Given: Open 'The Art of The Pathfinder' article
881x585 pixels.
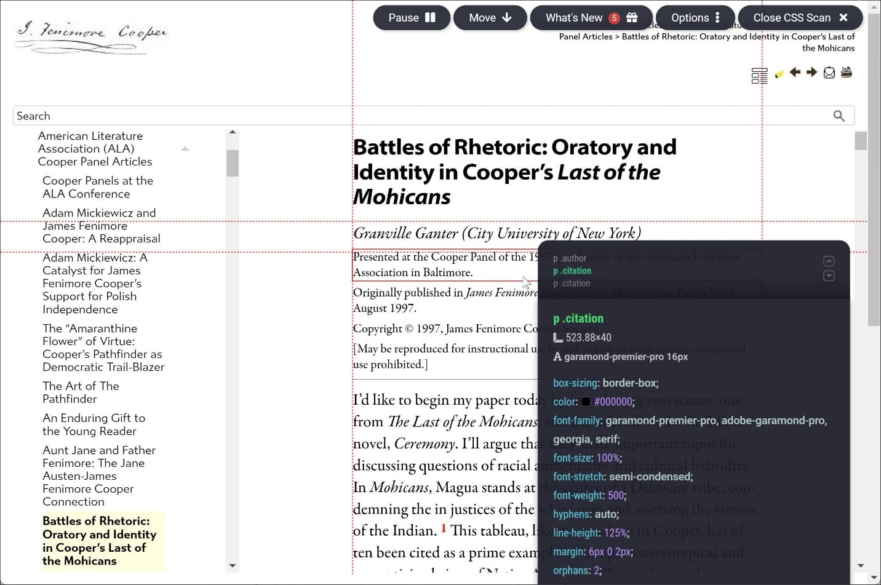Looking at the screenshot, I should pyautogui.click(x=81, y=392).
